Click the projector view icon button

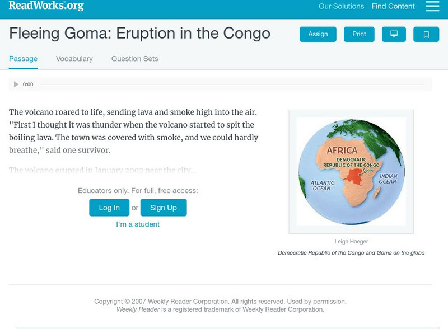pyautogui.click(x=394, y=34)
